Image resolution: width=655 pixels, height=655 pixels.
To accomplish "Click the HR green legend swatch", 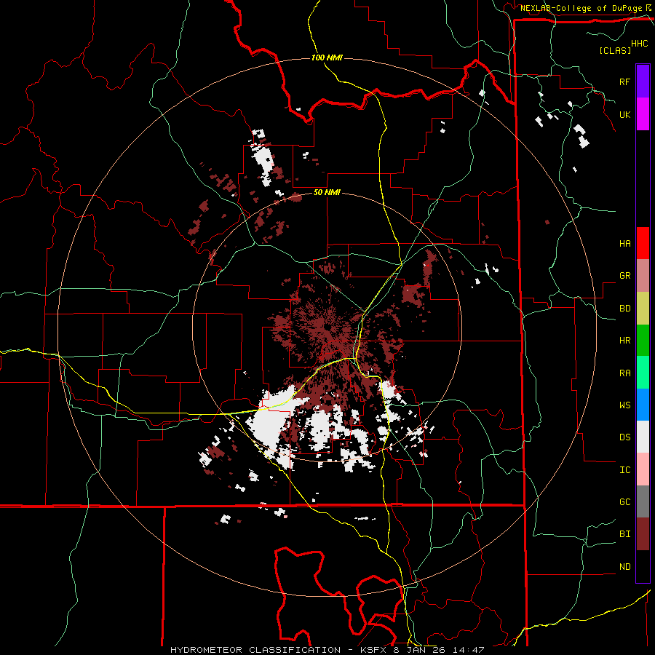I will click(x=643, y=341).
